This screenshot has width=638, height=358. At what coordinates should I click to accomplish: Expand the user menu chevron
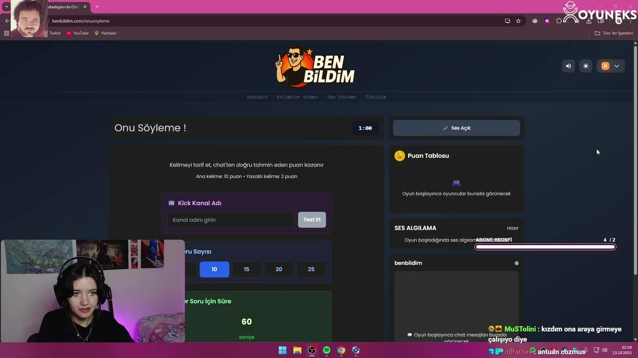[617, 66]
